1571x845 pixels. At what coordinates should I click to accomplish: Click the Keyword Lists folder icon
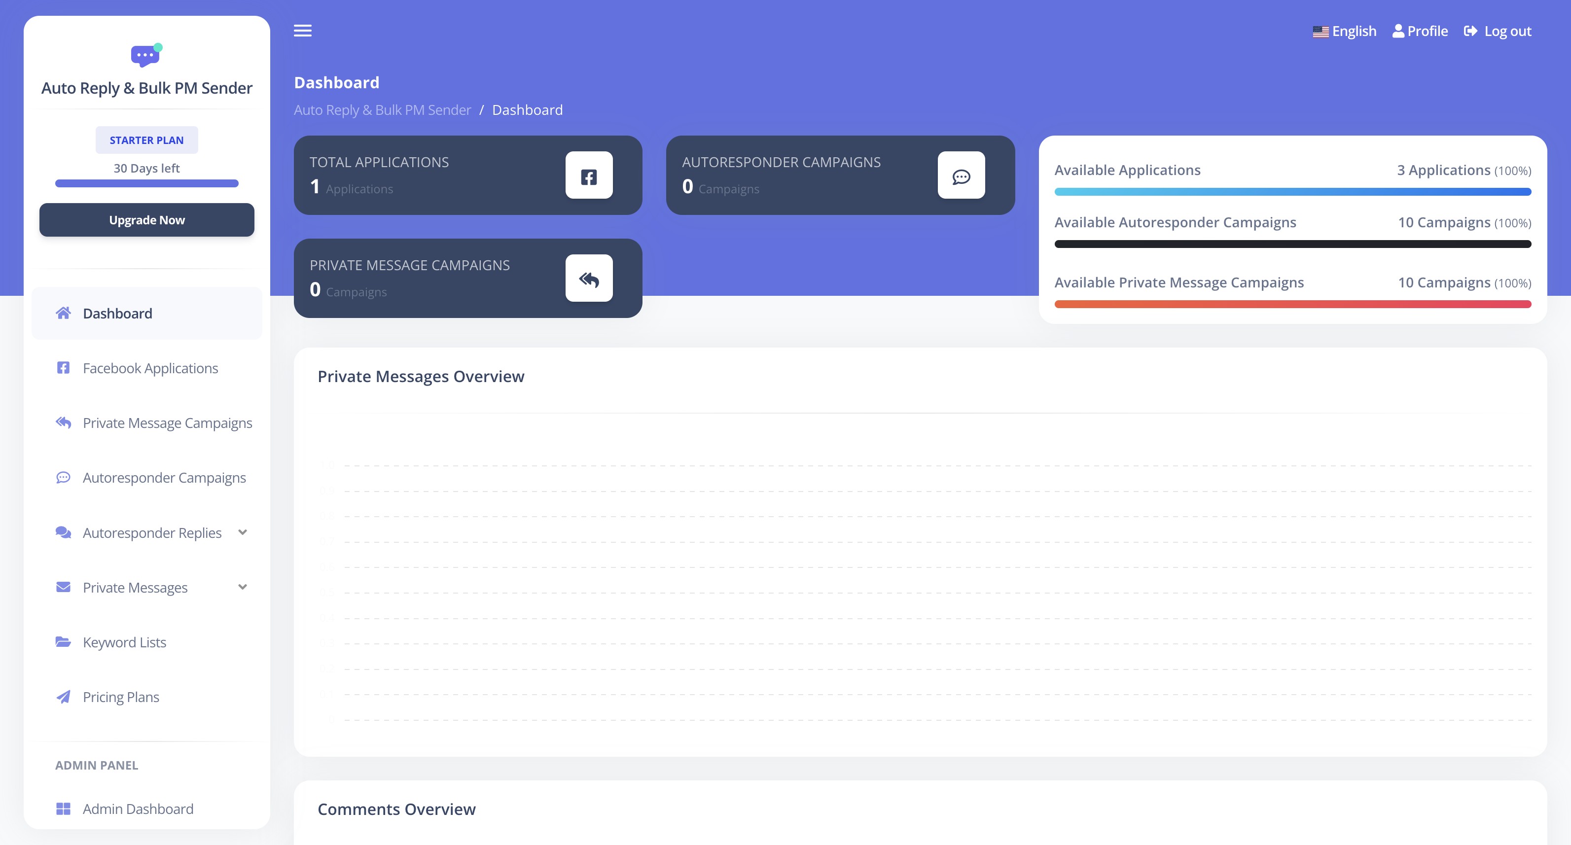[63, 642]
